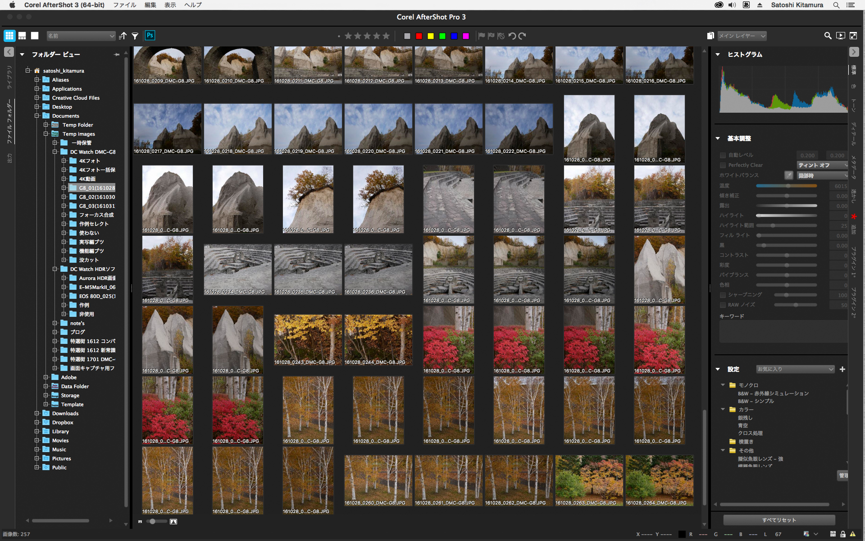Select the B&W - シンプル preset

point(756,401)
